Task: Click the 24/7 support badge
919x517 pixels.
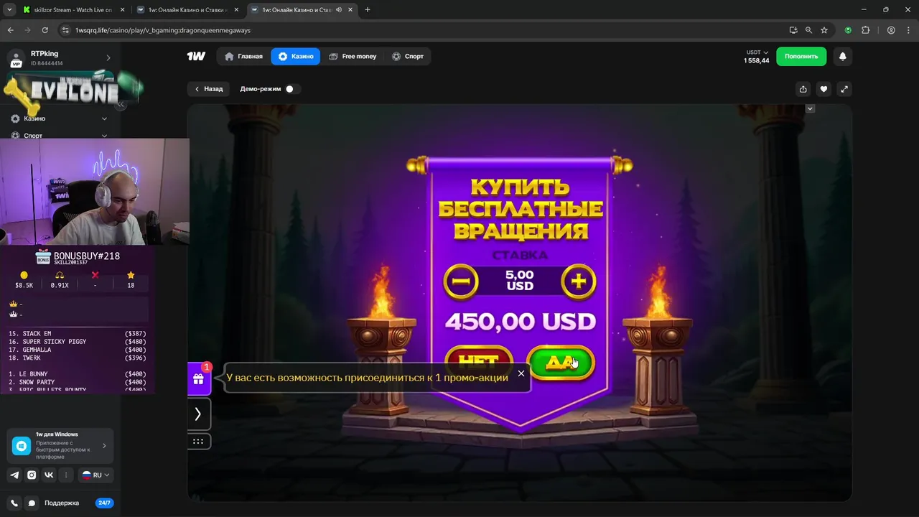Action: [104, 503]
